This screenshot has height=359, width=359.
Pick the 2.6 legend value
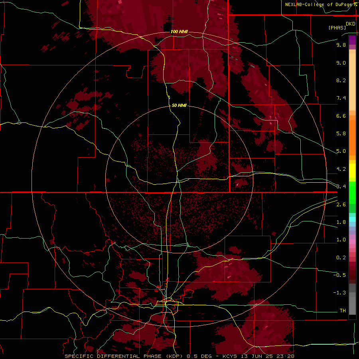341,205
